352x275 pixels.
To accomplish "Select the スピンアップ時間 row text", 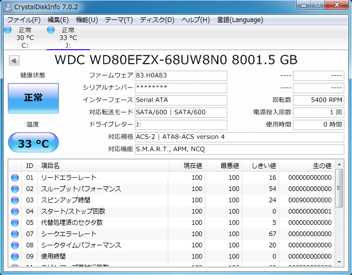I will click(66, 200).
